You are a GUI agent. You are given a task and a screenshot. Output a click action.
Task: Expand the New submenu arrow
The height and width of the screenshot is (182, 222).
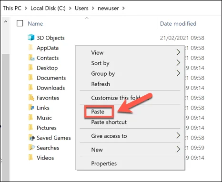178,149
